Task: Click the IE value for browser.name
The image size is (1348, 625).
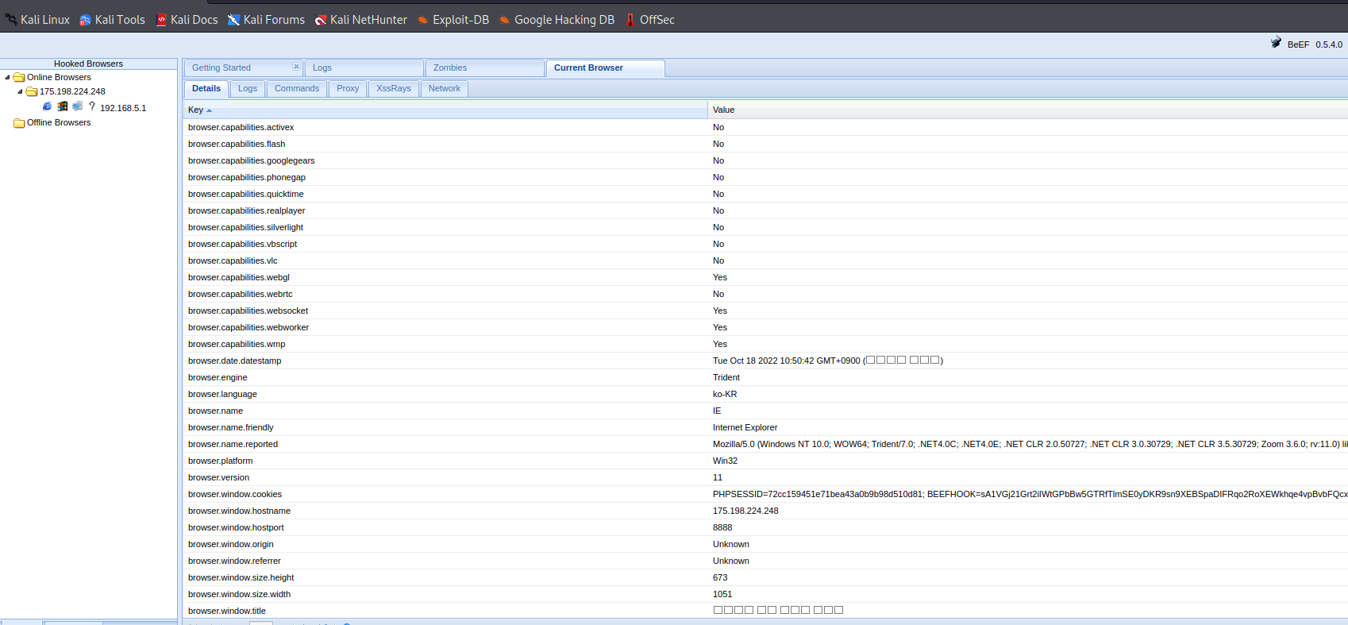Action: pos(717,411)
